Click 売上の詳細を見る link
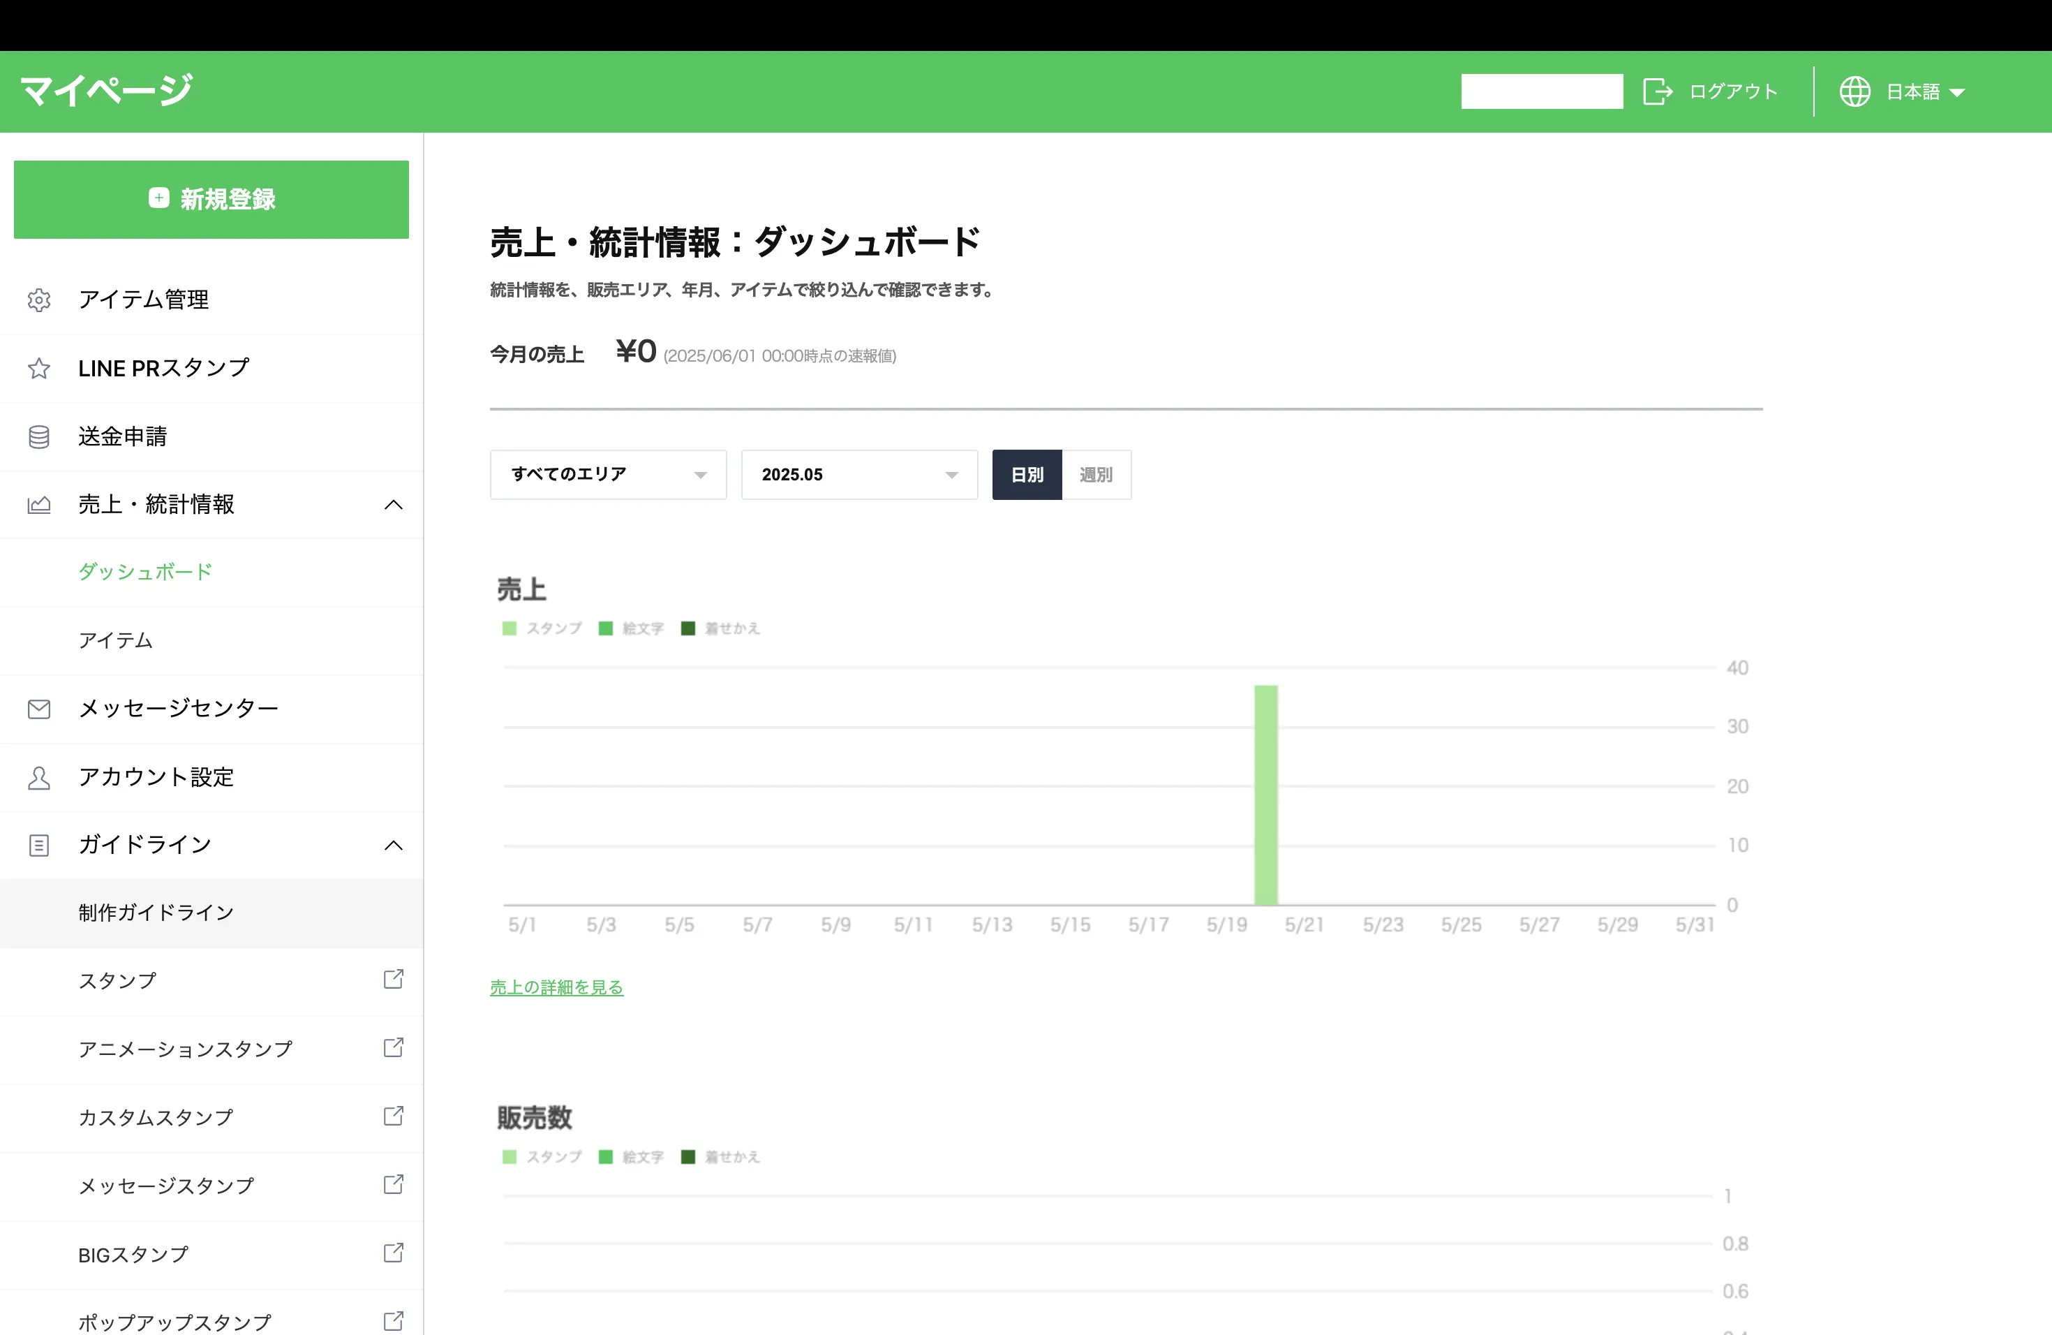 556,987
